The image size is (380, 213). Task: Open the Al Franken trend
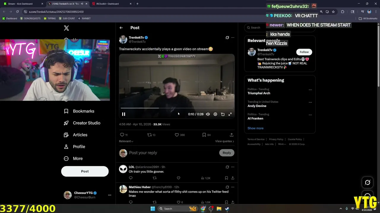click(x=255, y=119)
